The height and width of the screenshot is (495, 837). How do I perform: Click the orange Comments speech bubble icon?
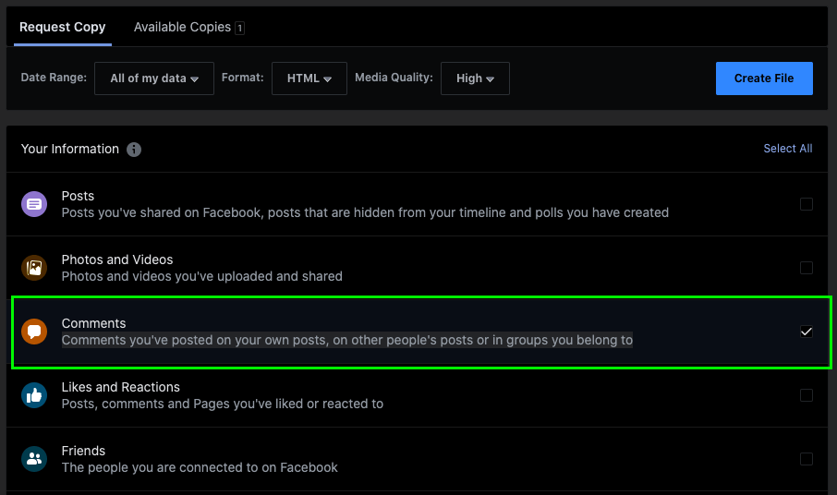coord(34,332)
